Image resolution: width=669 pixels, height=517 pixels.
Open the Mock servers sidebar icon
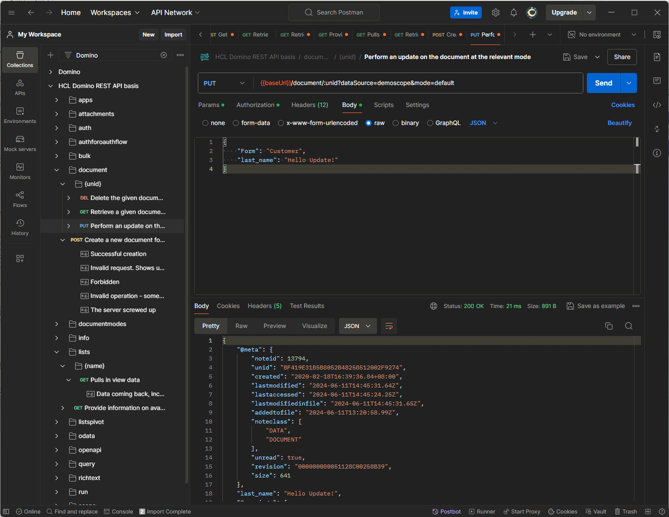(x=20, y=143)
